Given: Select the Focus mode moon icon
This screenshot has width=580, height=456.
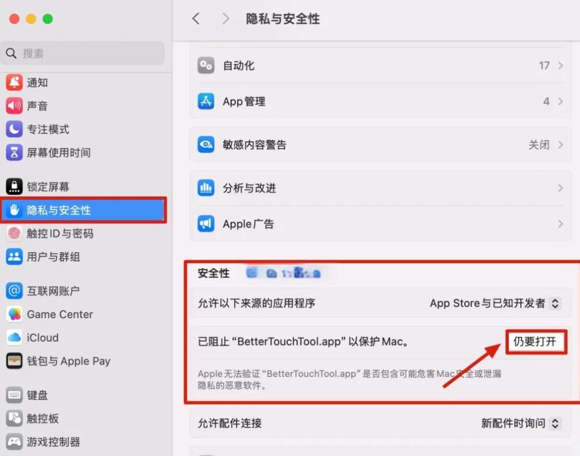Looking at the screenshot, I should click(14, 129).
